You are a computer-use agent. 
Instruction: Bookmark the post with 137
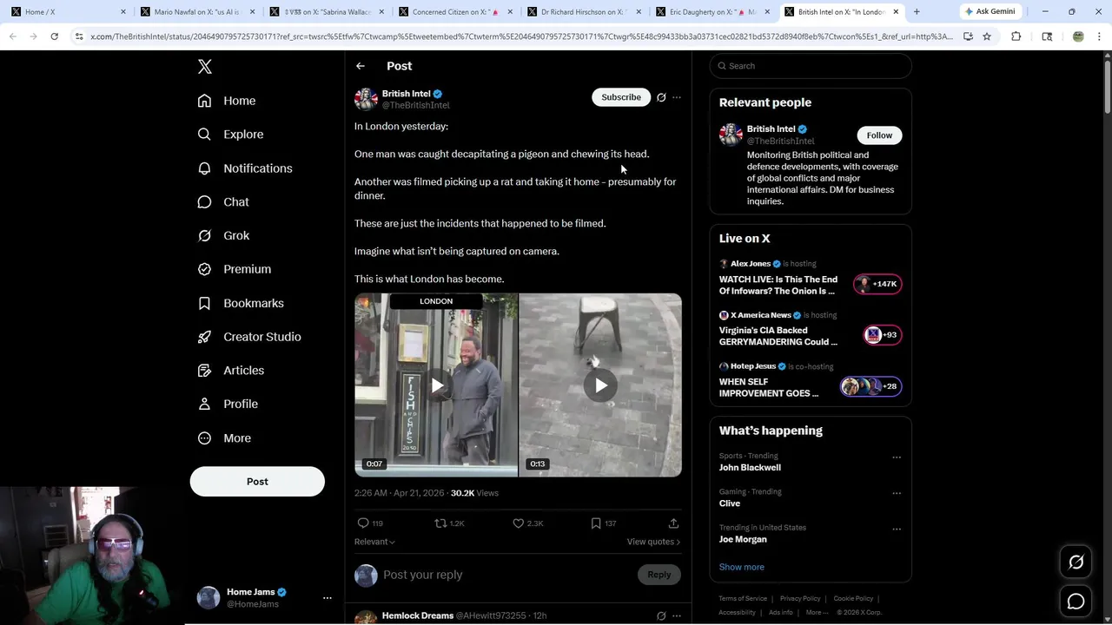(603, 523)
